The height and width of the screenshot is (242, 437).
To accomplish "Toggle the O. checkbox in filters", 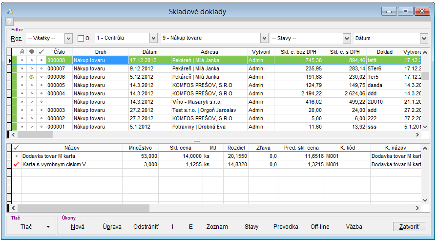I will (81, 38).
